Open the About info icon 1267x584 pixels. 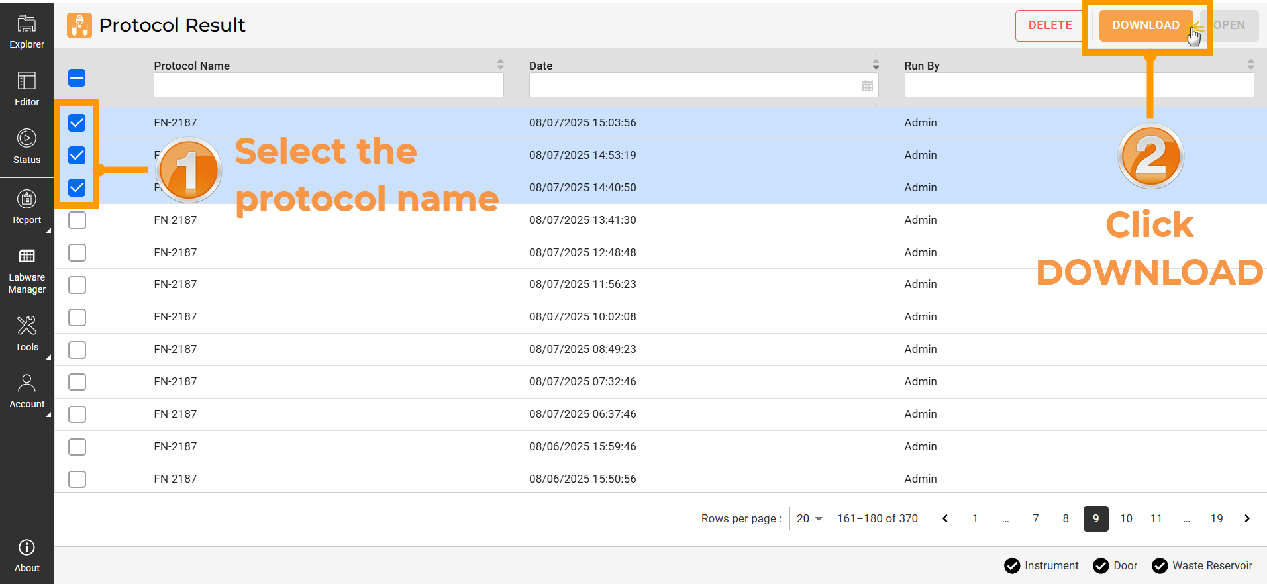click(x=26, y=555)
